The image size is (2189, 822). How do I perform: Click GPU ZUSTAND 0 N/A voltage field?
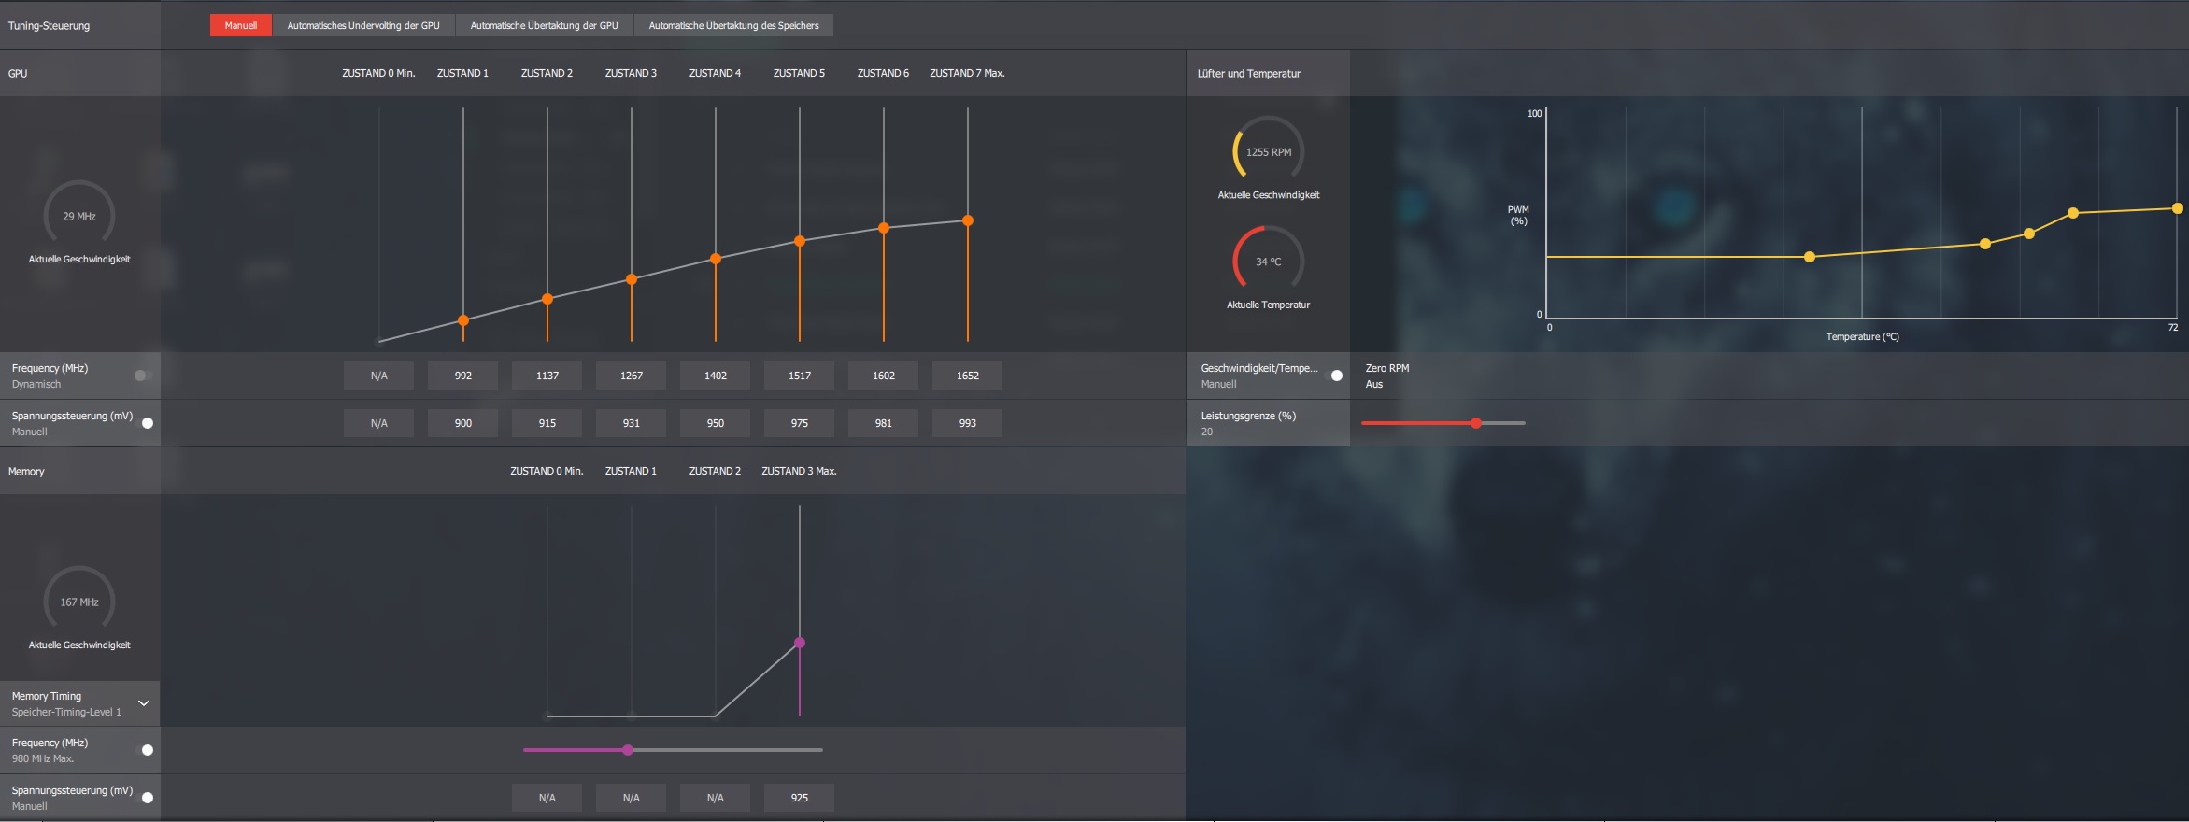coord(378,423)
